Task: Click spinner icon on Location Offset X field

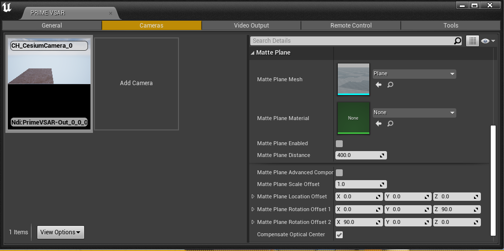Action: (378, 197)
